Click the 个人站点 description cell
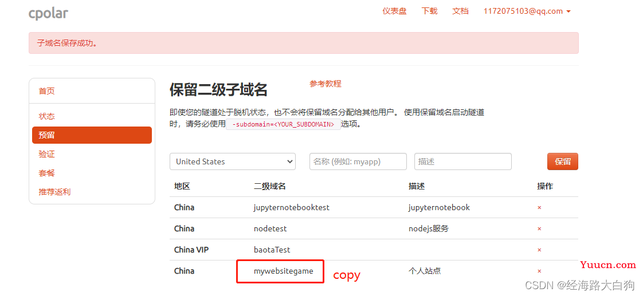643x296 pixels. pos(425,271)
